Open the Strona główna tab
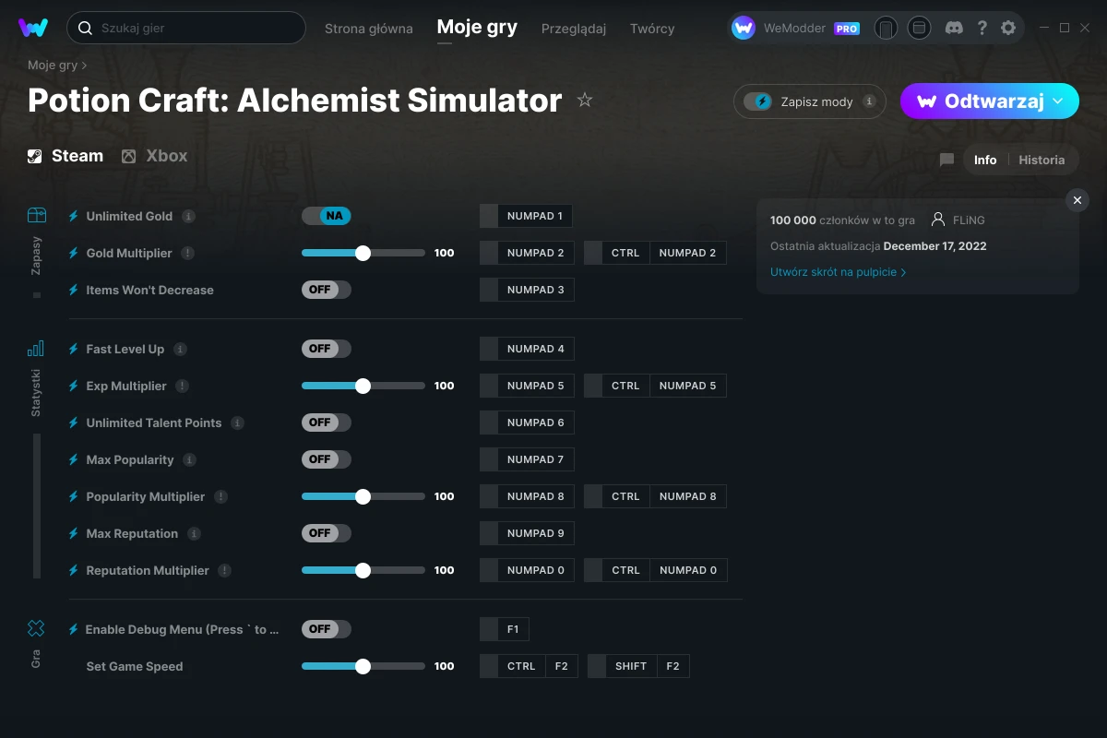1107x738 pixels. coord(369,28)
